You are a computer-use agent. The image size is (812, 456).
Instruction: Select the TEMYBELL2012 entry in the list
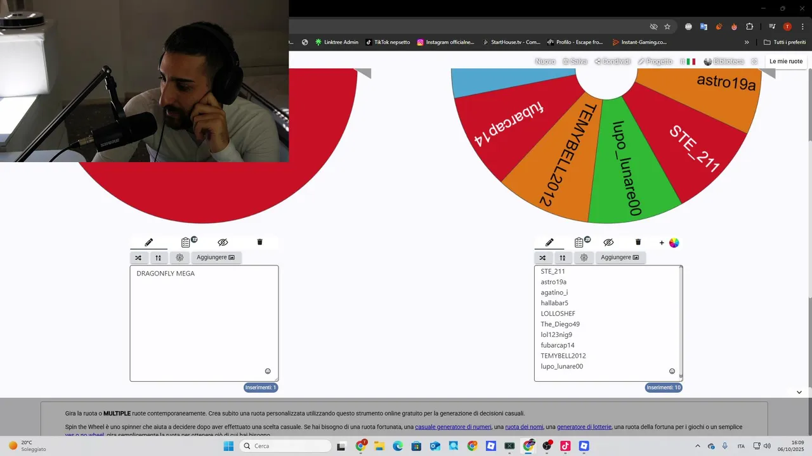click(x=563, y=356)
